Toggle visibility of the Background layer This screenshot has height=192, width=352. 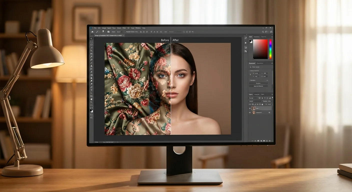point(250,112)
